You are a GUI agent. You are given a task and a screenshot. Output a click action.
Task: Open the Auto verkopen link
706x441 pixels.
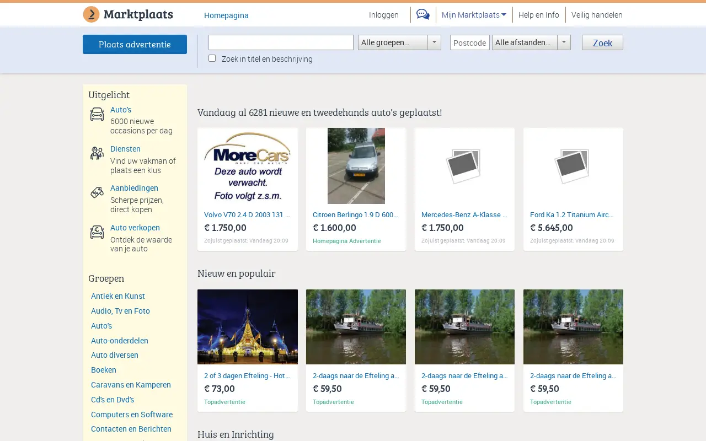(135, 228)
